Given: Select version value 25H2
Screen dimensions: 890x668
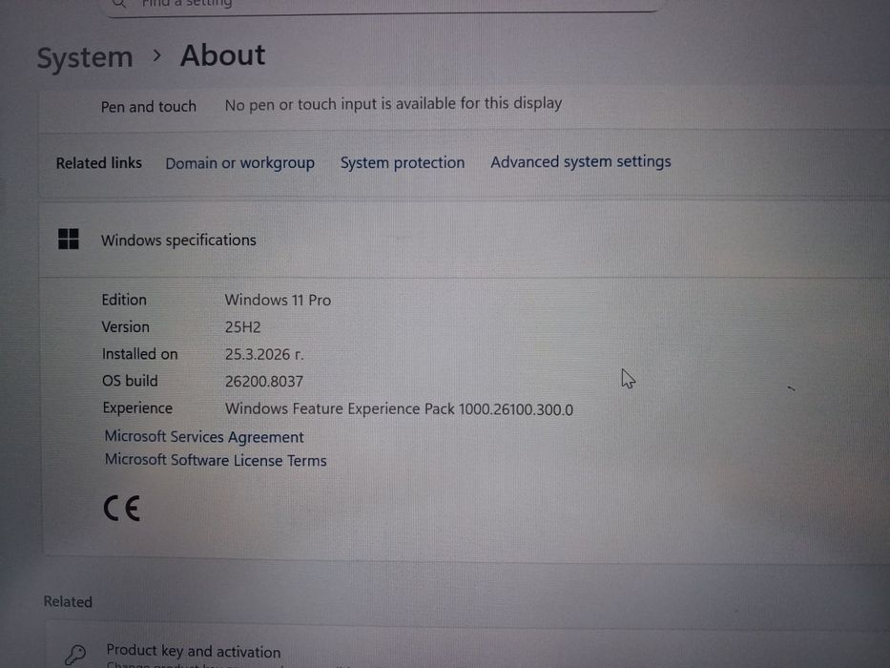Looking at the screenshot, I should click(x=243, y=327).
